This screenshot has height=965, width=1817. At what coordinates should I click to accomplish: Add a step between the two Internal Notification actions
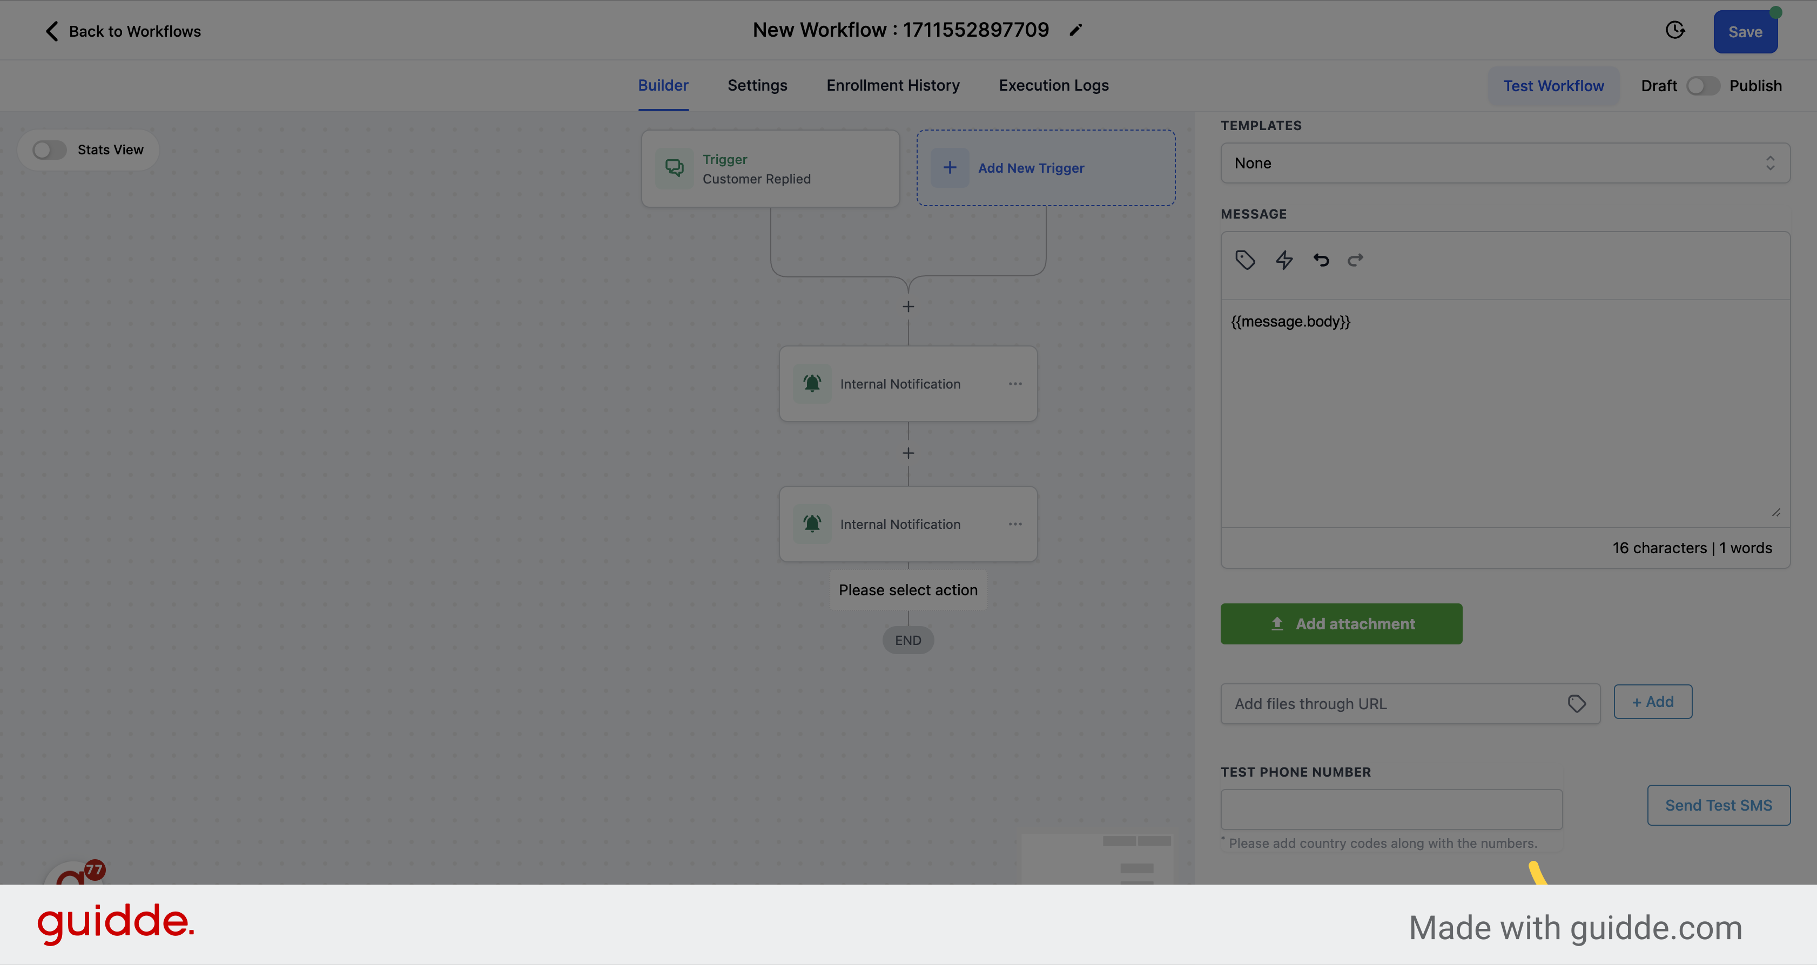click(x=908, y=453)
